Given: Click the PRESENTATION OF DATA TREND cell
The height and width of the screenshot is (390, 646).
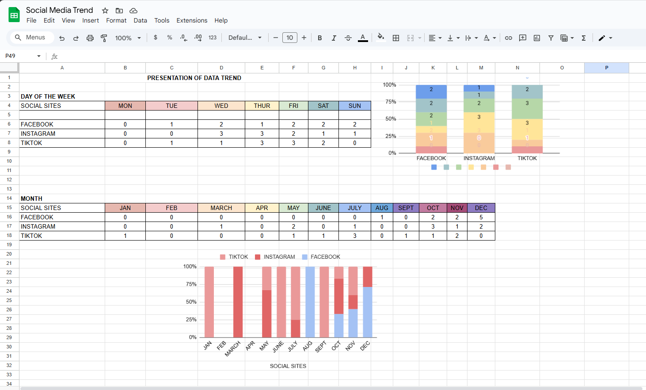Looking at the screenshot, I should (194, 78).
